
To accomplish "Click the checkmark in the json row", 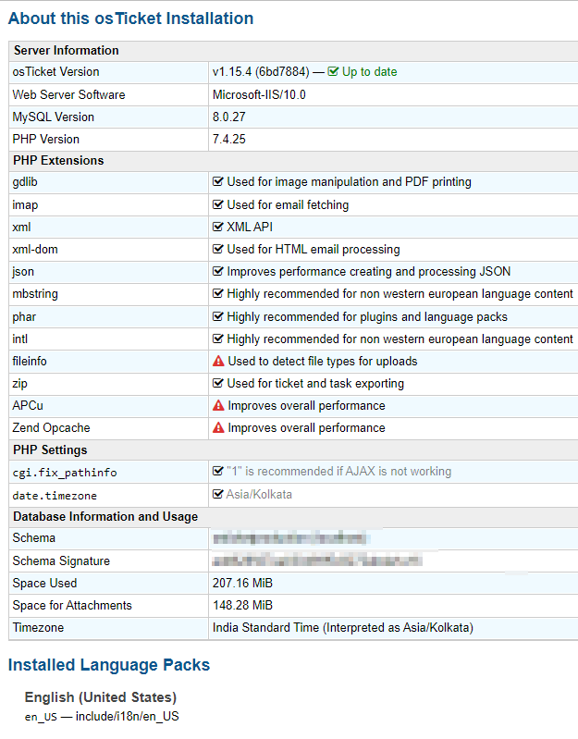I will pos(218,272).
